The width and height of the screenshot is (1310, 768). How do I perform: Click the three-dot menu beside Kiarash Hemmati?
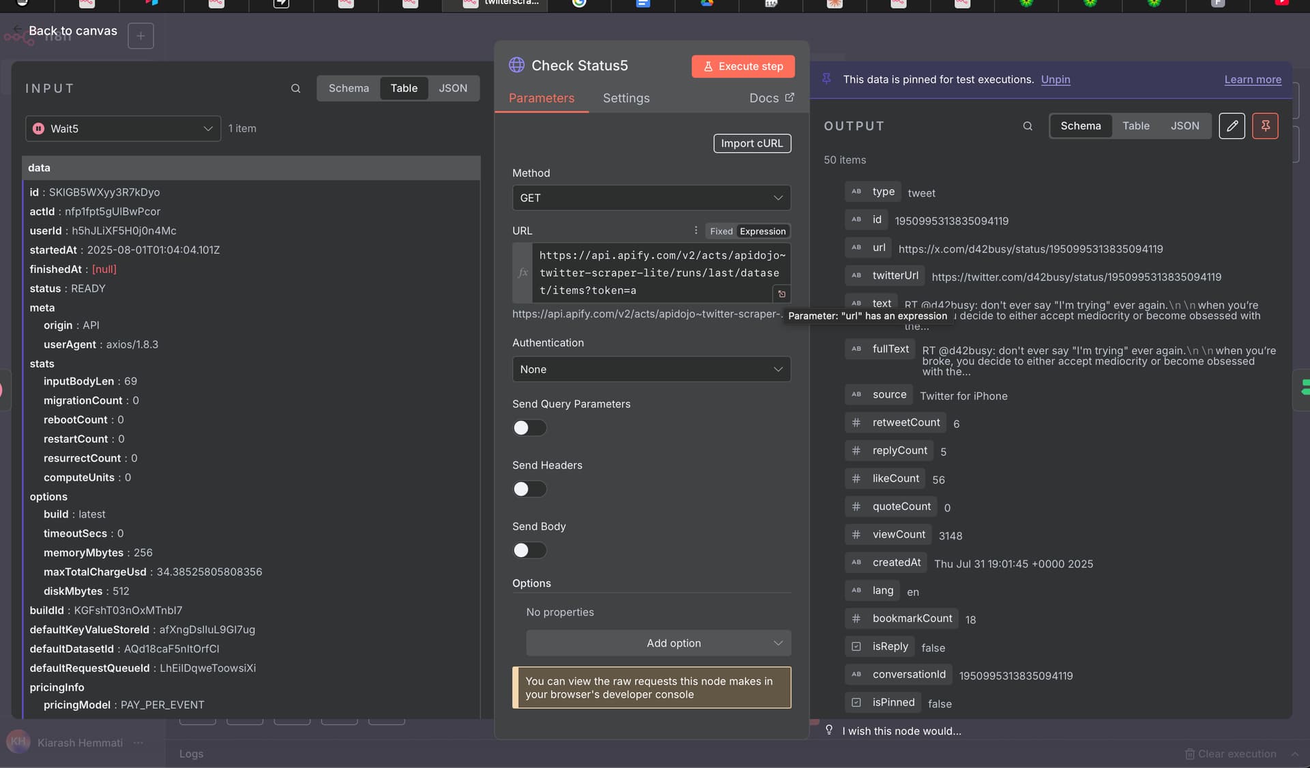coord(139,743)
